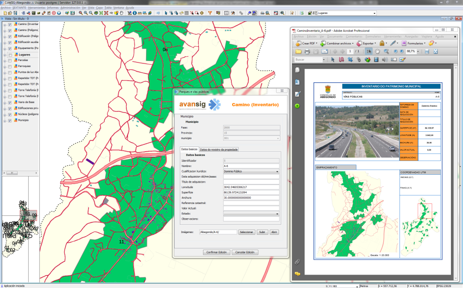Open the Comments panel icon in Acrobat
The width and height of the screenshot is (463, 288).
coord(298,274)
